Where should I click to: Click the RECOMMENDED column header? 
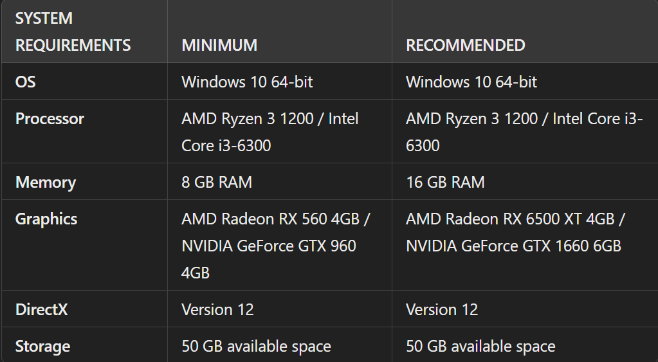465,46
